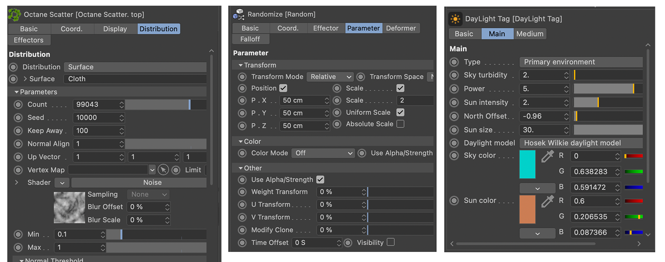Click the Sun size stepper arrows

tap(566, 130)
